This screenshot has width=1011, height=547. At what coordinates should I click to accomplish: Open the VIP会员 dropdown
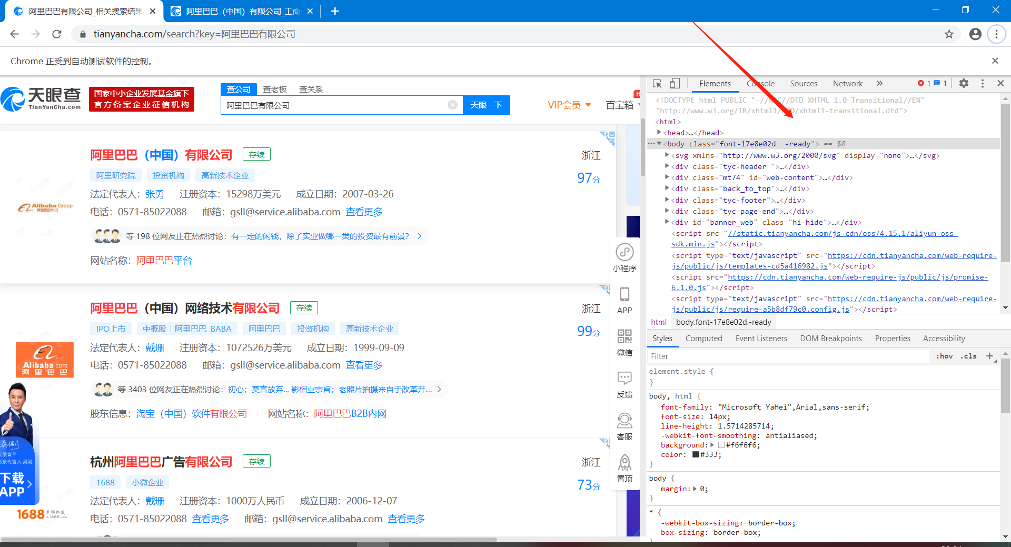[x=569, y=105]
